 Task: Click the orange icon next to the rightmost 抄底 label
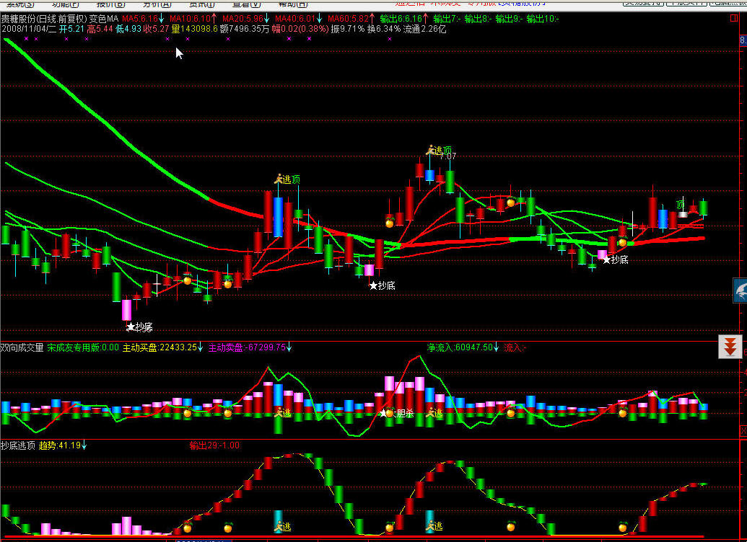(x=622, y=241)
